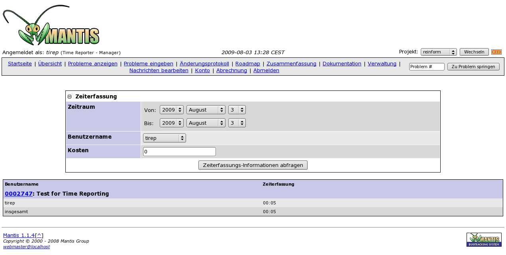Click the Wechseln button
Image resolution: width=506 pixels, height=255 pixels.
474,52
